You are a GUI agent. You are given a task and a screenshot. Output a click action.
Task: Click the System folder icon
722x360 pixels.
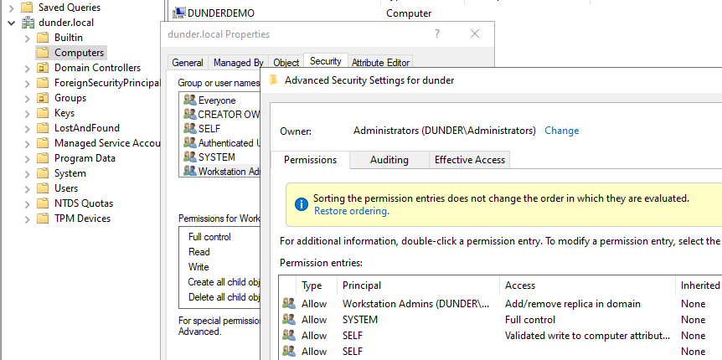point(43,173)
